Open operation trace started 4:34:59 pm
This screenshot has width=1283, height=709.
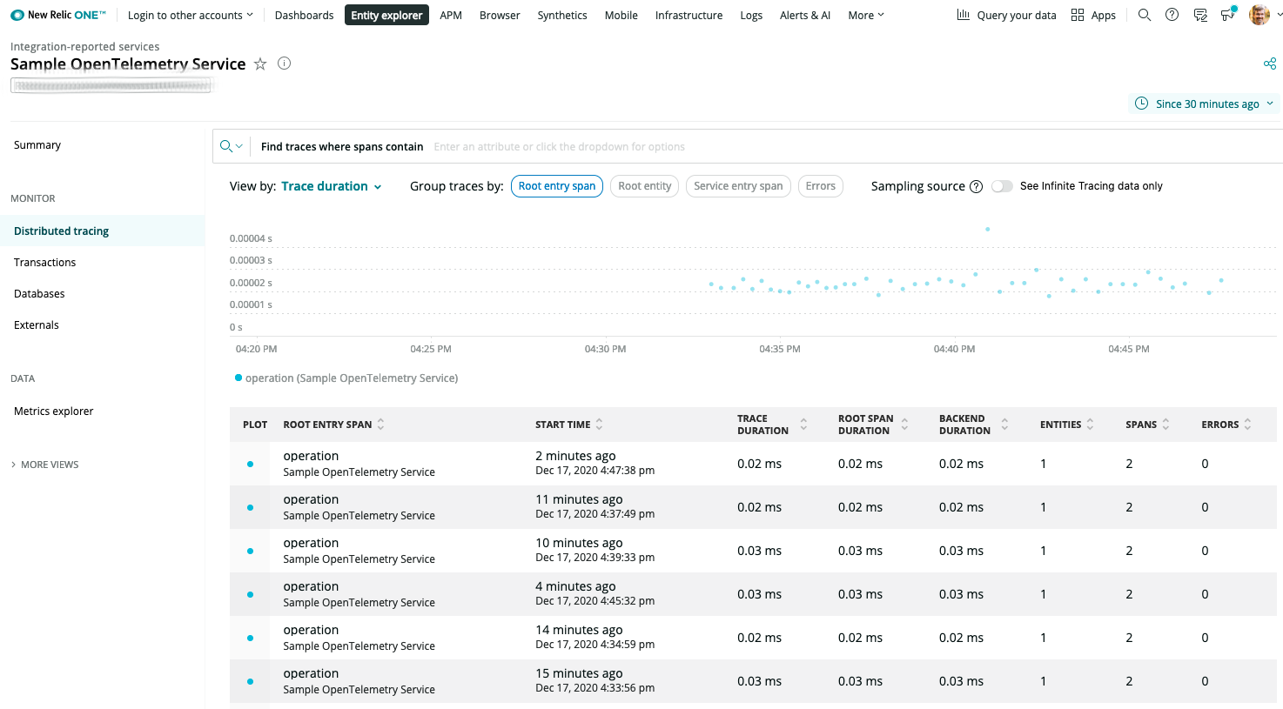click(x=753, y=638)
